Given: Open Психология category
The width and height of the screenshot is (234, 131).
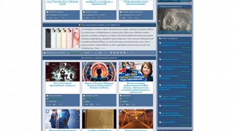Looking at the screenshot, I should pos(126,96).
